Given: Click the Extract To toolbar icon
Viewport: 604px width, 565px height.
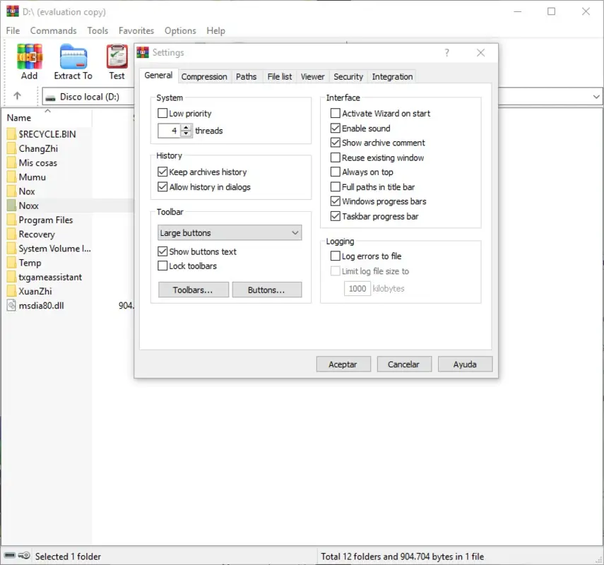Looking at the screenshot, I should pyautogui.click(x=73, y=56).
